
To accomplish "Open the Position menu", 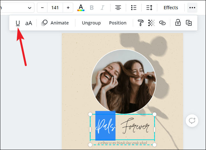I will click(x=117, y=23).
